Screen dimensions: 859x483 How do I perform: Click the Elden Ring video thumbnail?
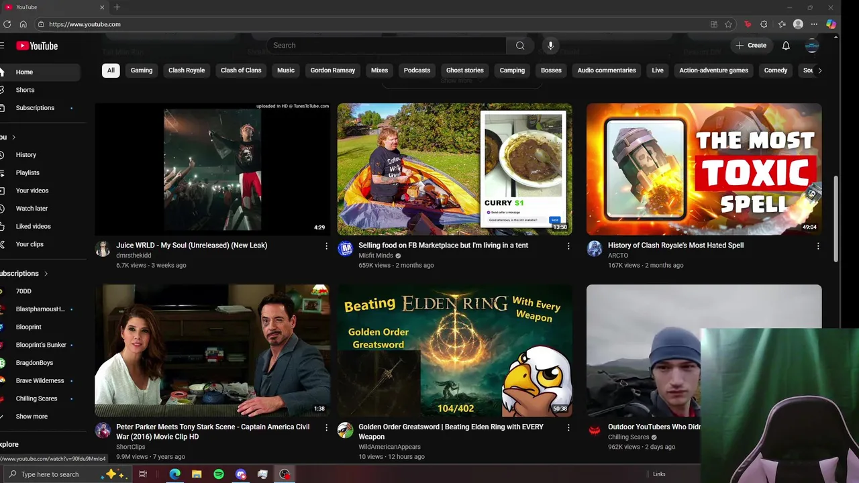point(455,350)
